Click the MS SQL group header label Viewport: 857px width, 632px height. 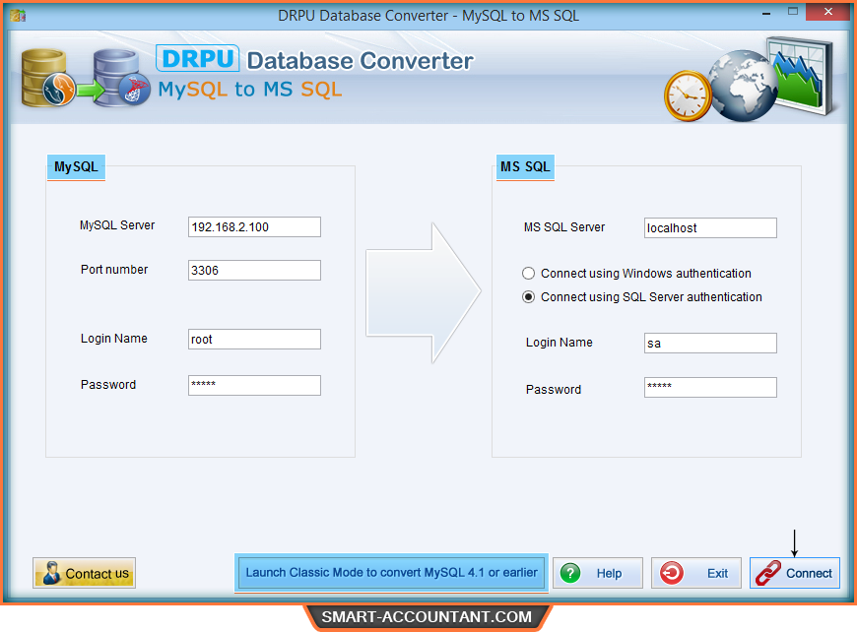point(525,166)
